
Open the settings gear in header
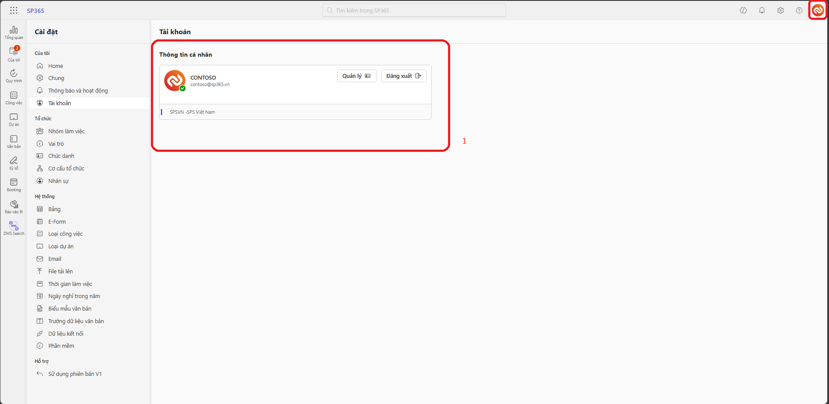780,10
